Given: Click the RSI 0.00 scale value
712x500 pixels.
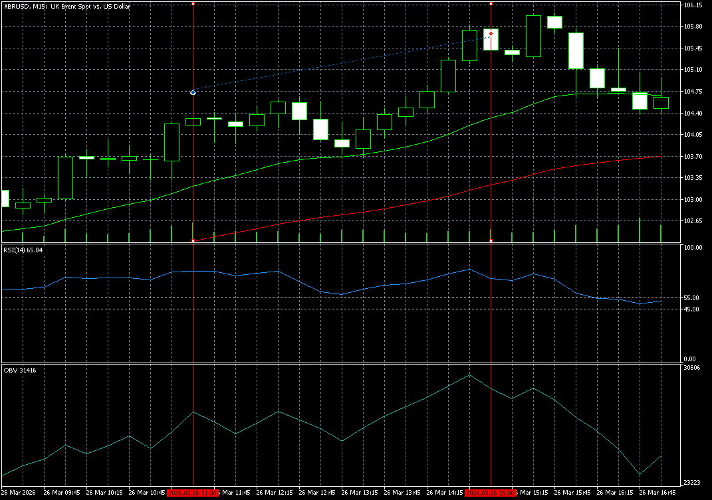Looking at the screenshot, I should (x=690, y=359).
